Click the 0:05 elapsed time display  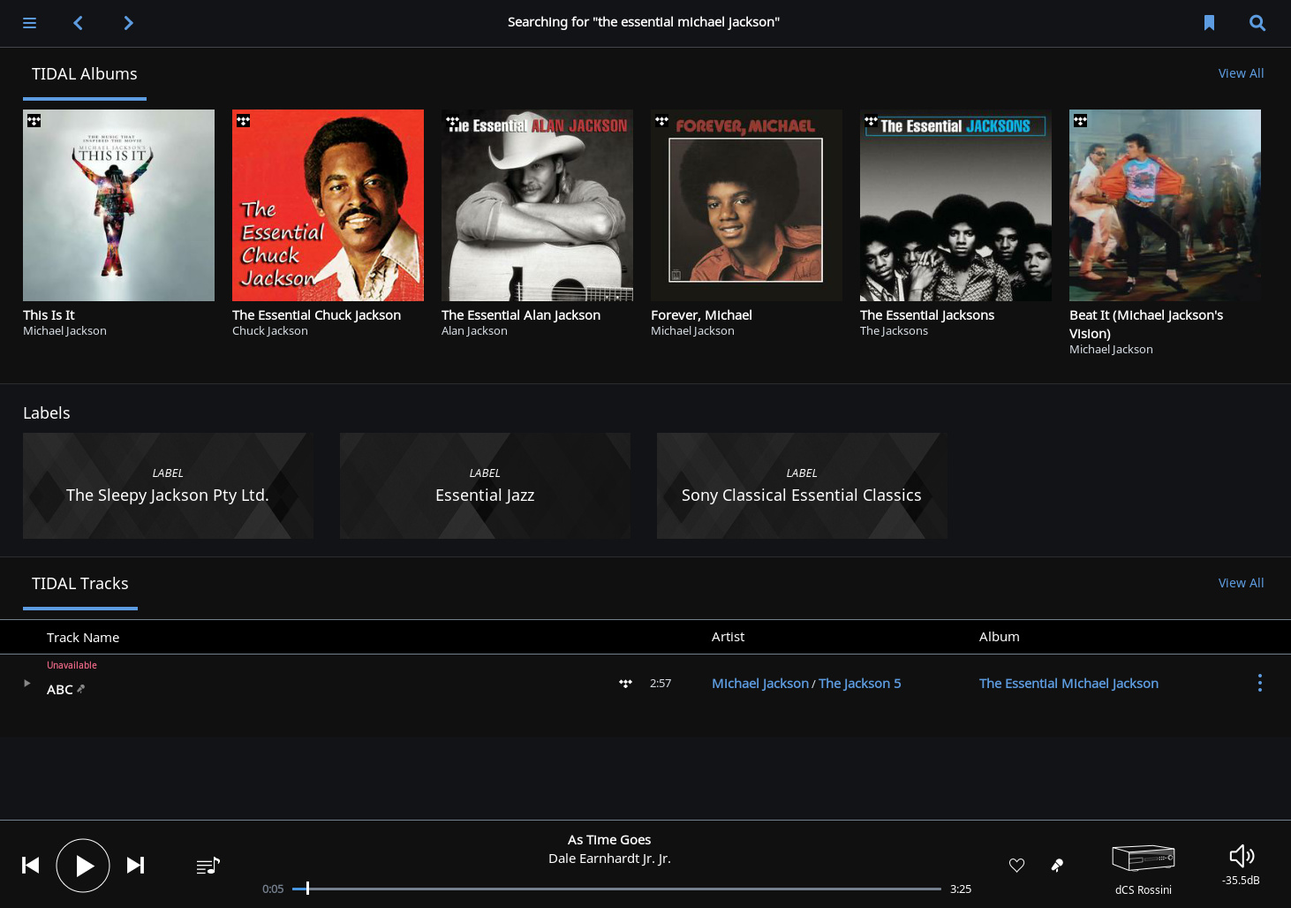(273, 889)
